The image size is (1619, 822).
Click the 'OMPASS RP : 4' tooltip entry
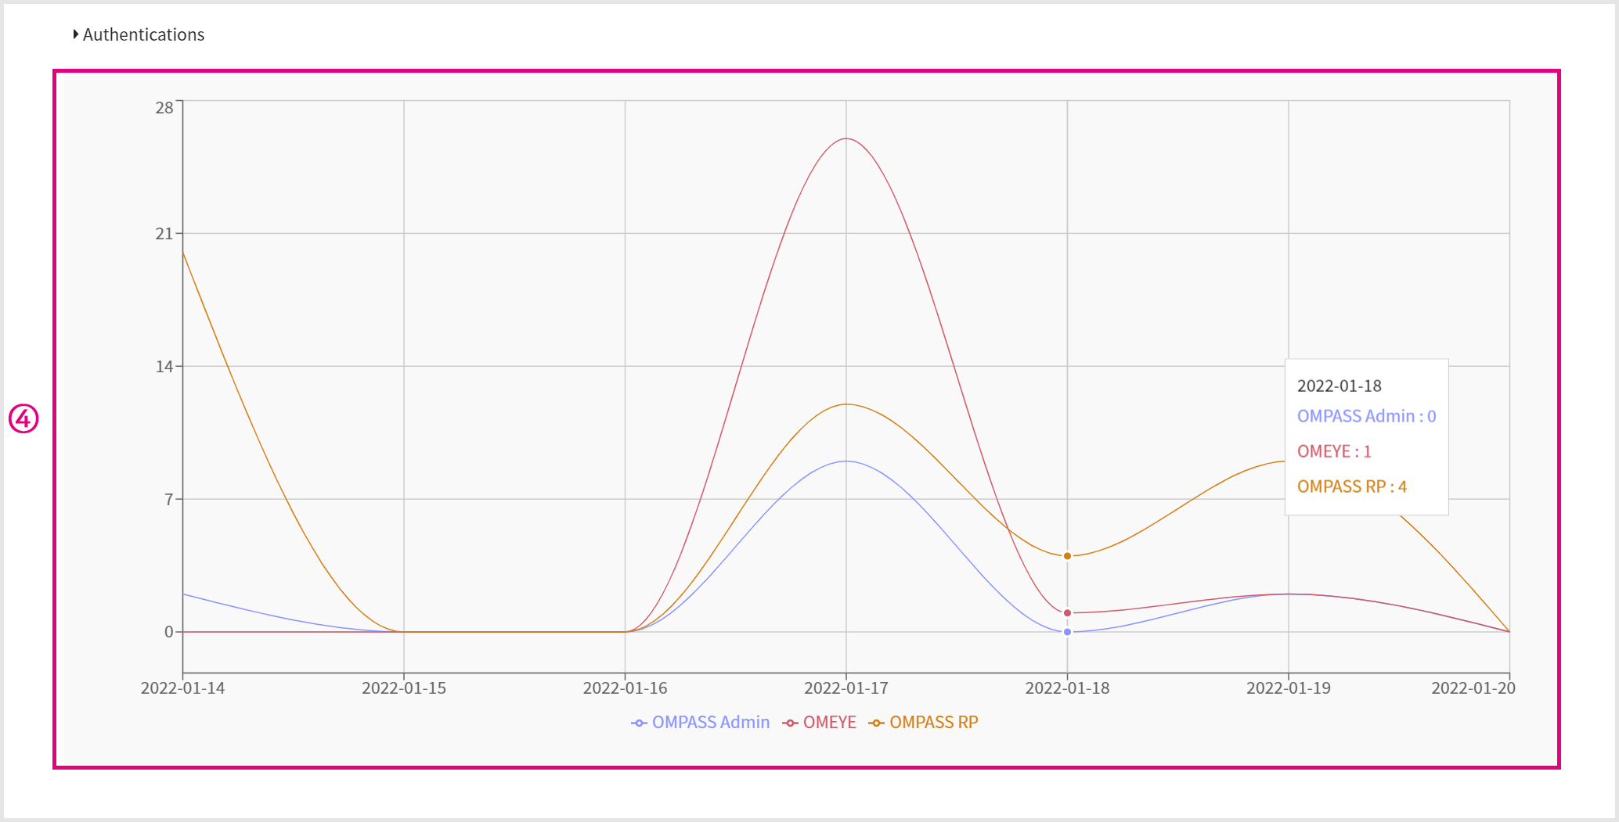1351,486
